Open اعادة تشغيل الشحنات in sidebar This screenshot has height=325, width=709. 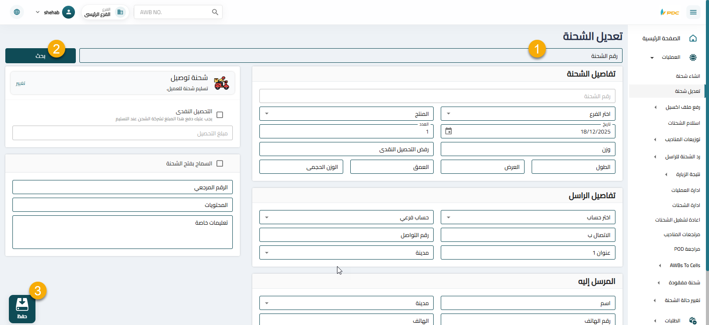pyautogui.click(x=678, y=220)
